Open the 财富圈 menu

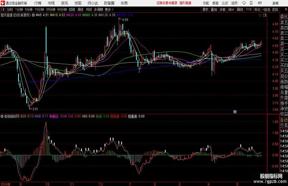pos(109,3)
